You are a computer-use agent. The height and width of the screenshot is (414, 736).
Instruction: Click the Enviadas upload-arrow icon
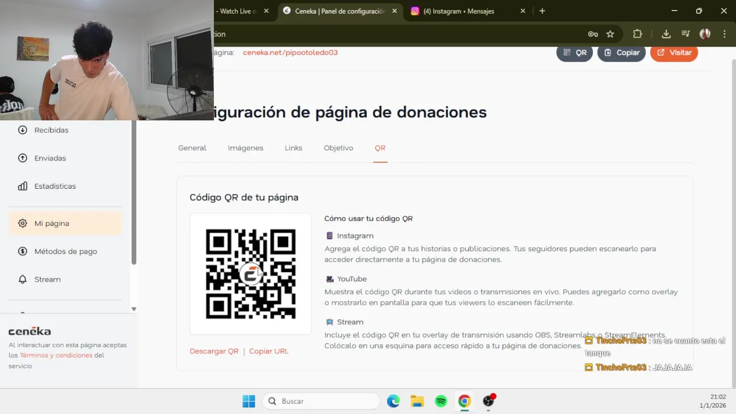pyautogui.click(x=22, y=158)
